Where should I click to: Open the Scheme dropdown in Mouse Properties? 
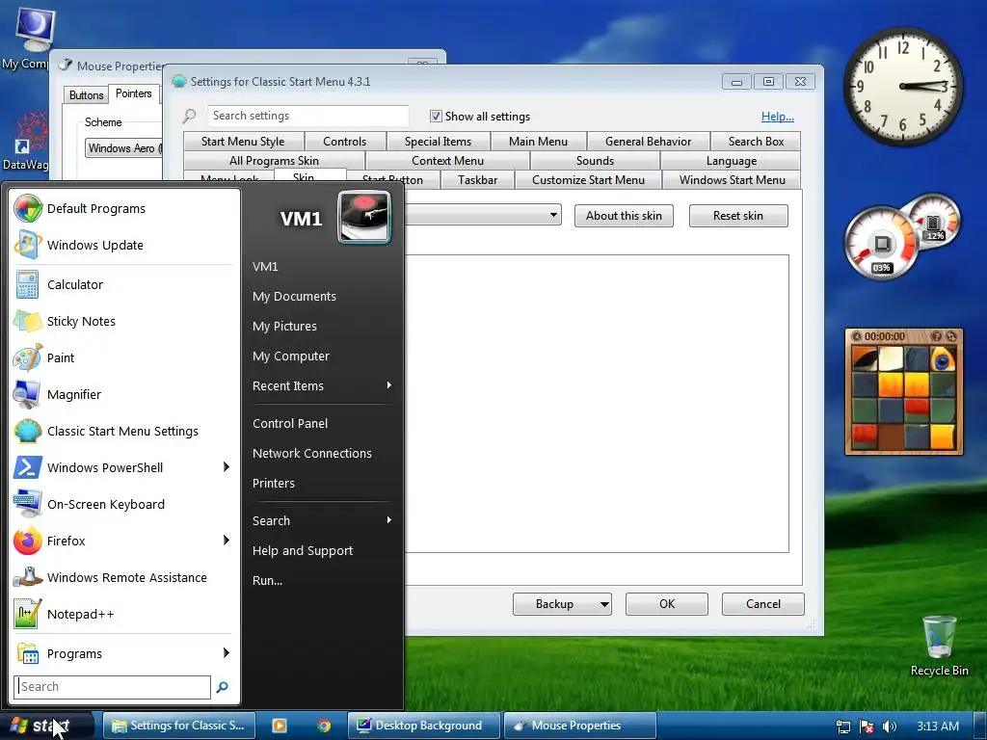[123, 148]
